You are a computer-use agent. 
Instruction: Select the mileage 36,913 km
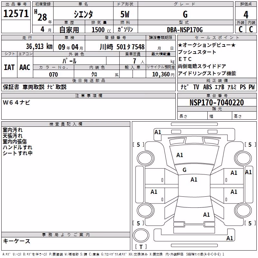(x=39, y=46)
